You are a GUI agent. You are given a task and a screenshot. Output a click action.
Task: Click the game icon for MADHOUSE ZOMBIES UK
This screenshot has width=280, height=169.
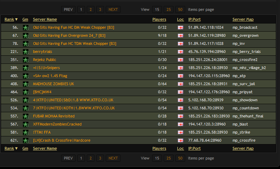pyautogui.click(x=25, y=84)
